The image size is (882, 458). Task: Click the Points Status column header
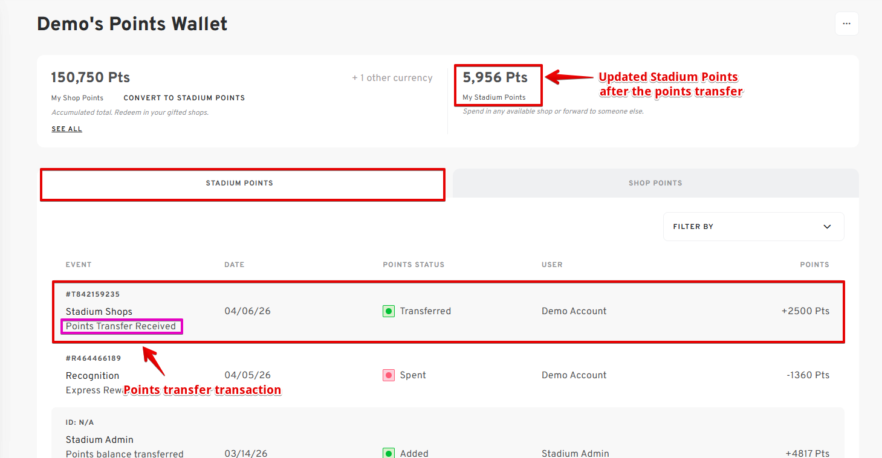click(413, 265)
